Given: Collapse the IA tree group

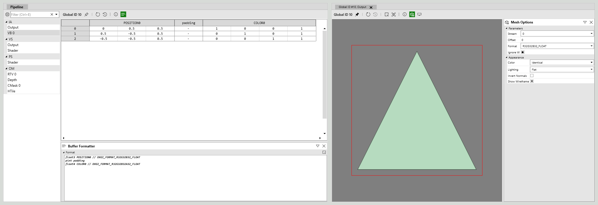Looking at the screenshot, I should (x=7, y=22).
